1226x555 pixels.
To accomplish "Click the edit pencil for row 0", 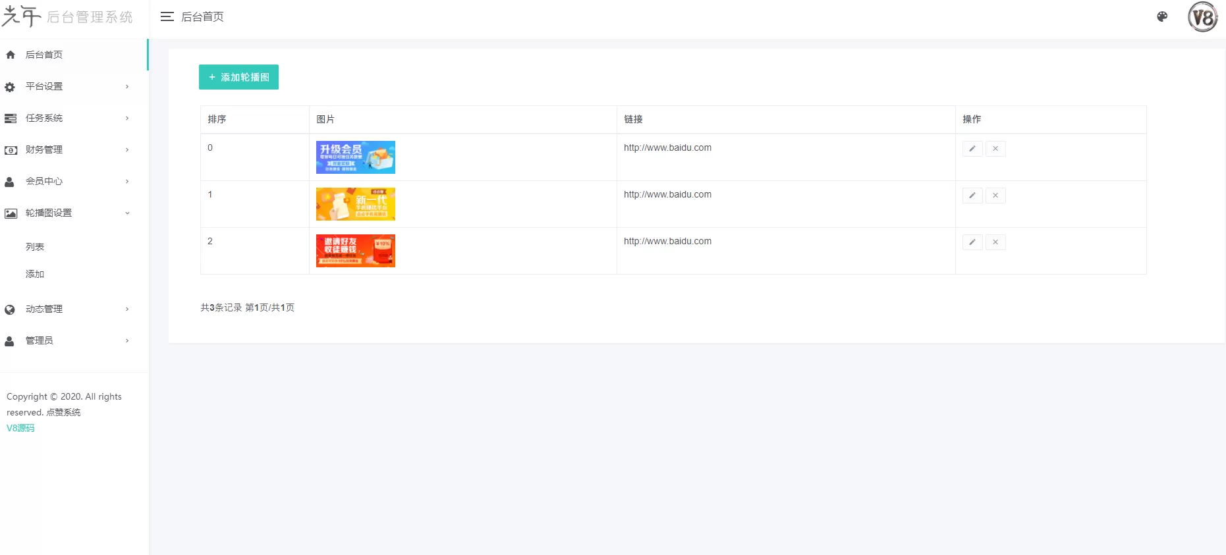I will pyautogui.click(x=972, y=149).
